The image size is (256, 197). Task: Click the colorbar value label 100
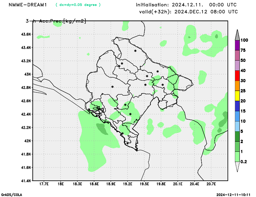(244, 40)
